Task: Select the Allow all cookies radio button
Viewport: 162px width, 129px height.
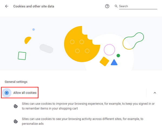Action: point(7,93)
